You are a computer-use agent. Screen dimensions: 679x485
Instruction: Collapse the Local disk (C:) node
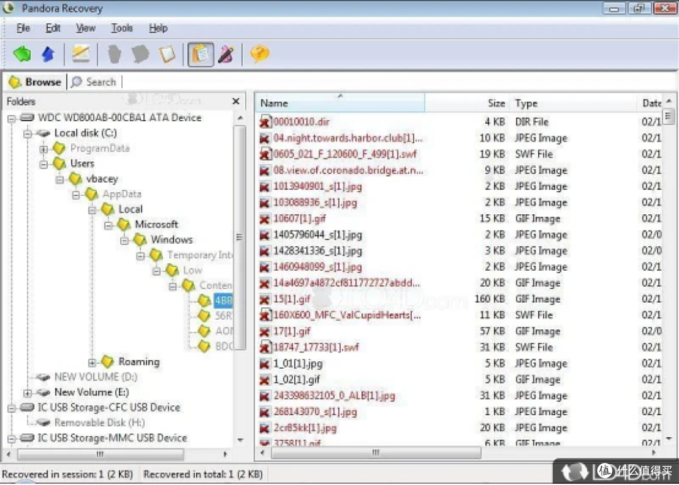pyautogui.click(x=28, y=133)
